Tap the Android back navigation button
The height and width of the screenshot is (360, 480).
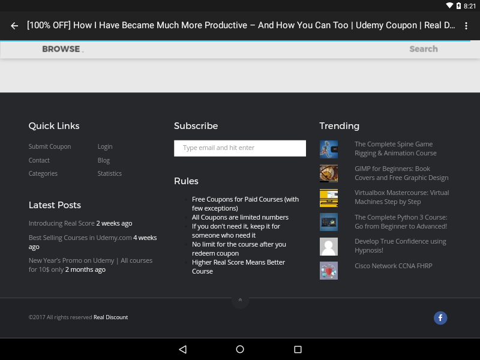pos(183,349)
